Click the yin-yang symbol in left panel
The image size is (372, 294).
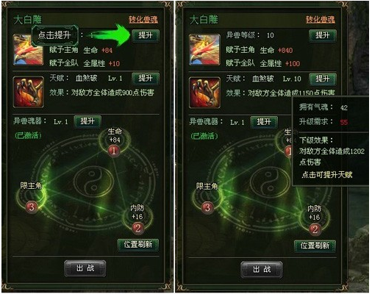click(93, 182)
